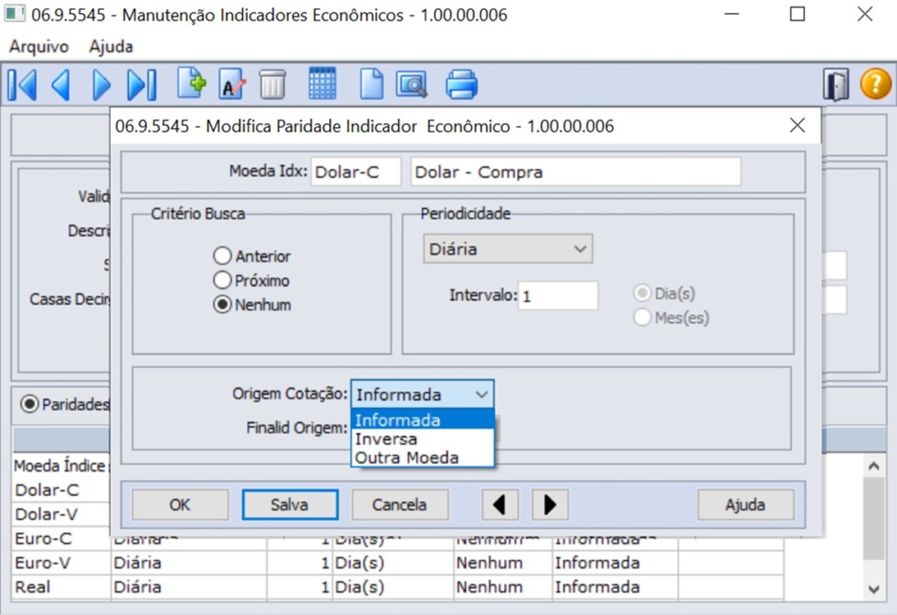Open the Periodicidade Diária dropdown
The image size is (897, 615).
pyautogui.click(x=508, y=248)
